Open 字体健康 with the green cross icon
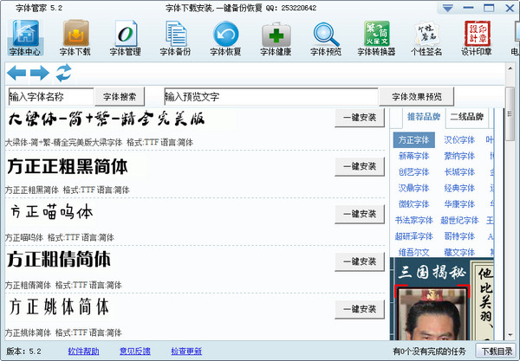 tap(276, 37)
